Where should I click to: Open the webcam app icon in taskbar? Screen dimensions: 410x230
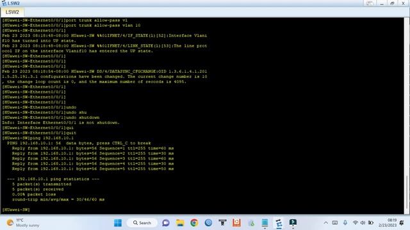222,223
